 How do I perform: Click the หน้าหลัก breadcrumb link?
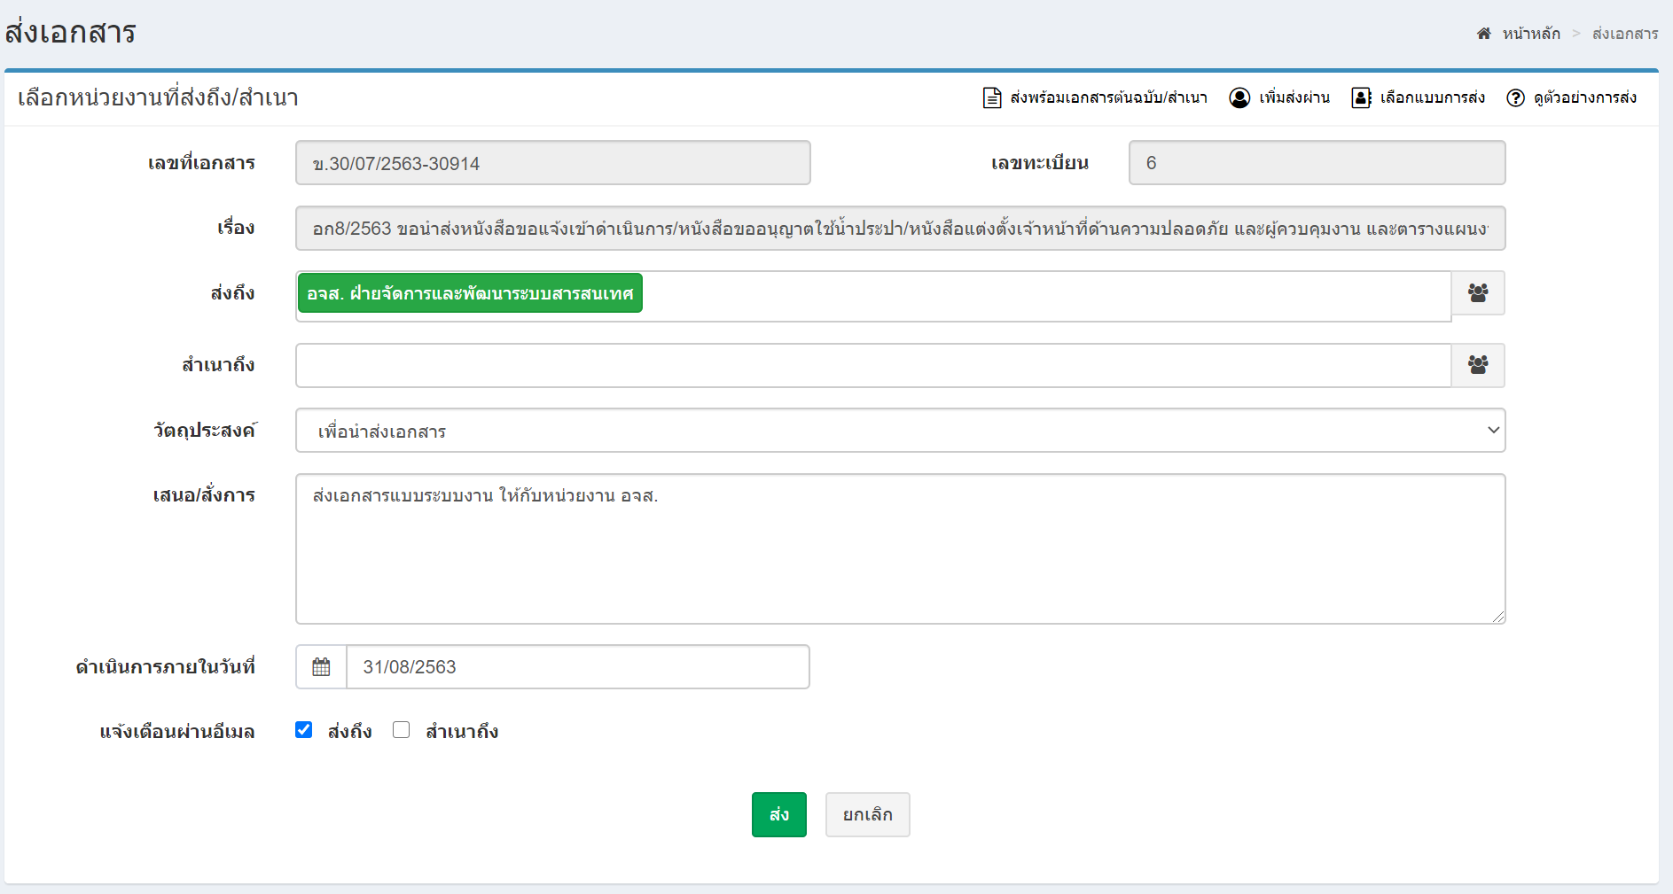pos(1530,34)
